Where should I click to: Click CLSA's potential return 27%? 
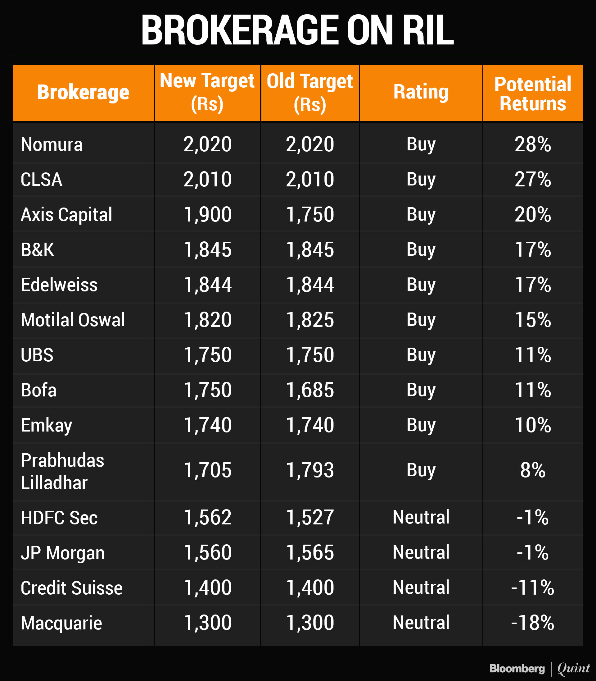pyautogui.click(x=532, y=179)
